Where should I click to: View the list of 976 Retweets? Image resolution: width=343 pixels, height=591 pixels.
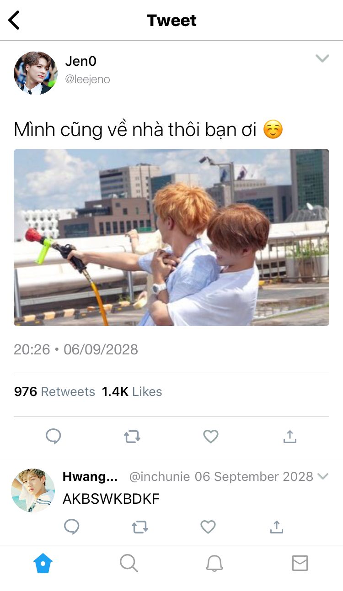coord(54,392)
